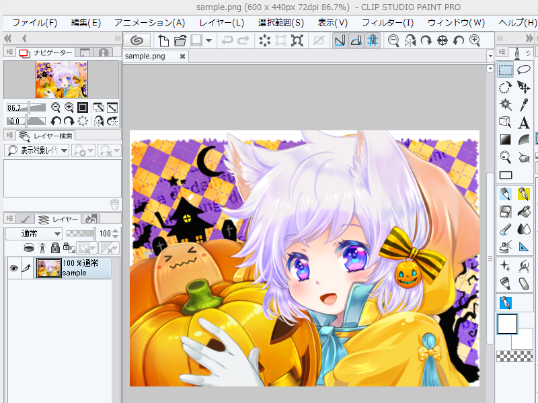Image resolution: width=538 pixels, height=403 pixels.
Task: Toggle Set as reference layer lighthouse icon
Action: (x=42, y=247)
